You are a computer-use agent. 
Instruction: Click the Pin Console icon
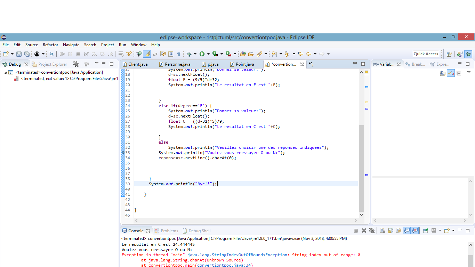425,230
